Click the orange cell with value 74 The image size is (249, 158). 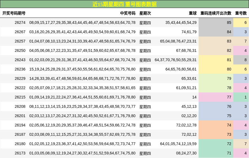coord(216,125)
